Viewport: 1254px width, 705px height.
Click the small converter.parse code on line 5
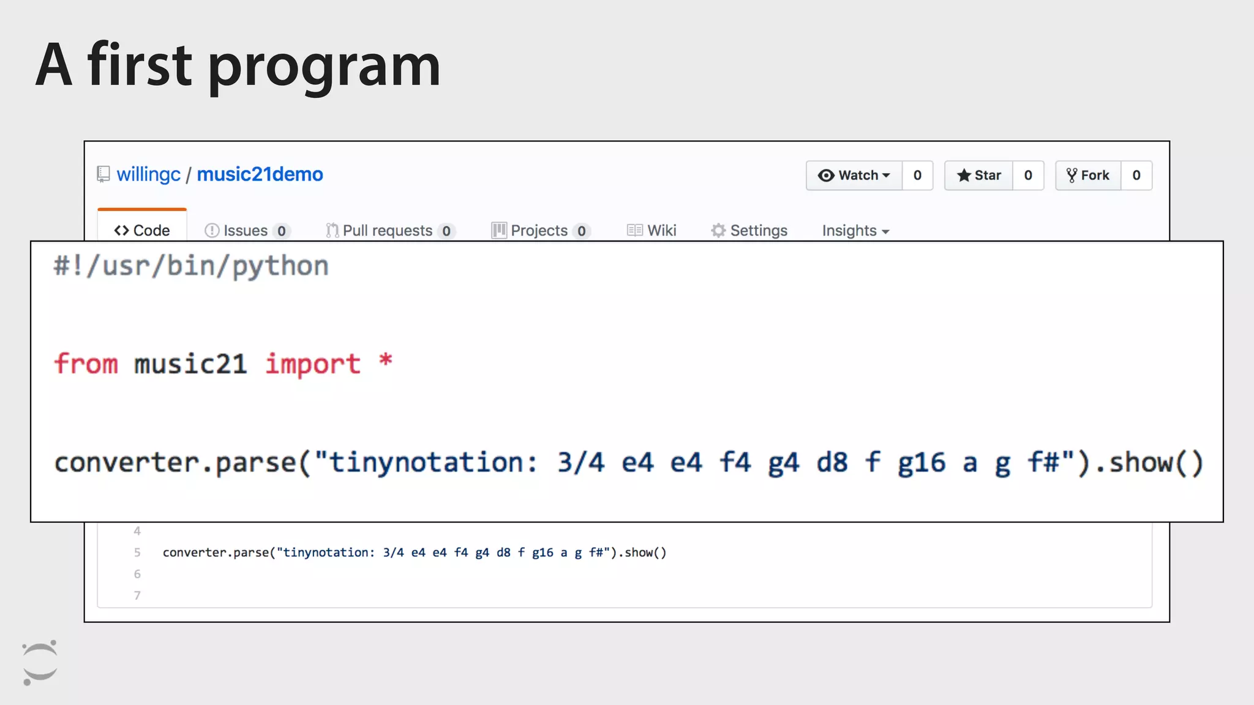click(x=415, y=553)
